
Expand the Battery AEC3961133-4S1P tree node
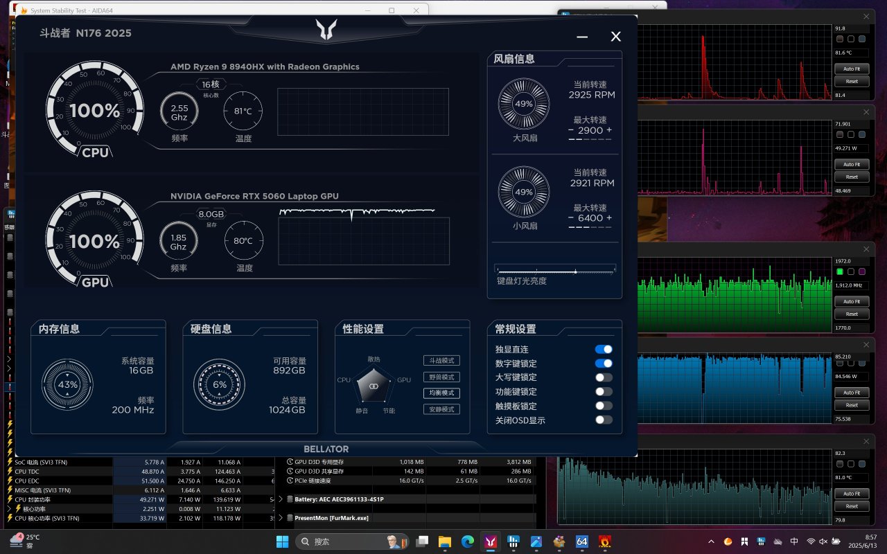coord(281,499)
